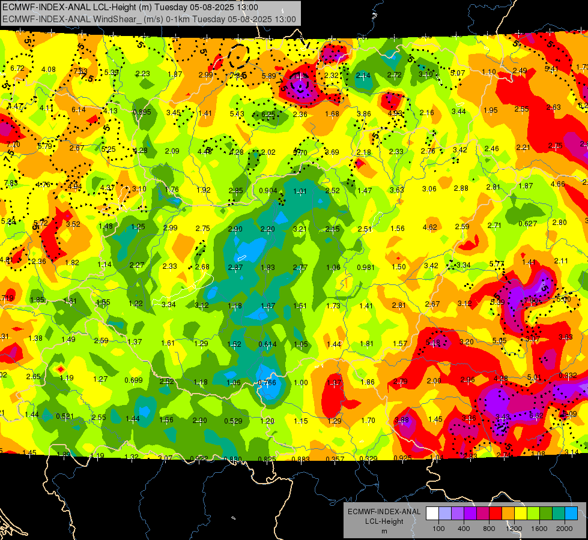
Task: Click the map value 0.521
Action: point(65,416)
